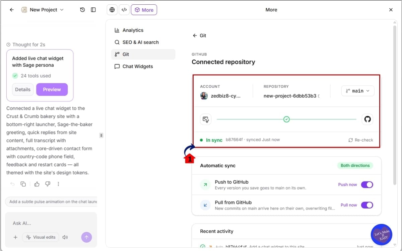402x251 pixels.
Task: Open the version history clock icon
Action: 82,10
